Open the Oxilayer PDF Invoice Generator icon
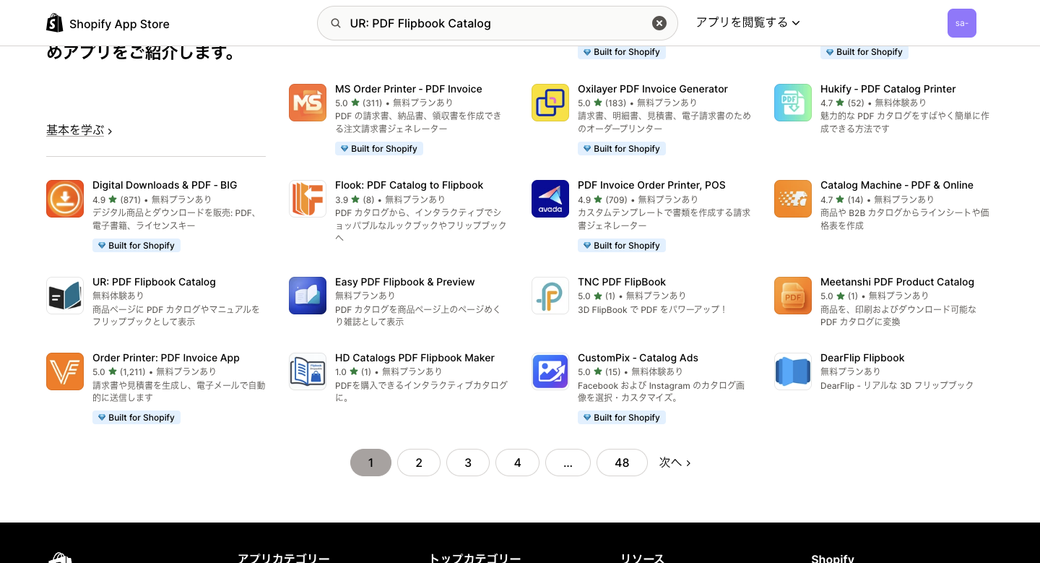 (550, 103)
